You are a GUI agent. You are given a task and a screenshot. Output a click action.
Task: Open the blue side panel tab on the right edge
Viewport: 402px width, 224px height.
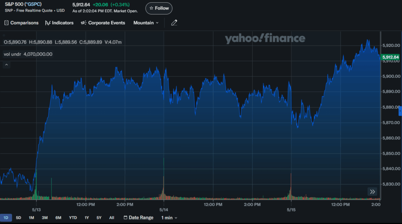point(400,111)
